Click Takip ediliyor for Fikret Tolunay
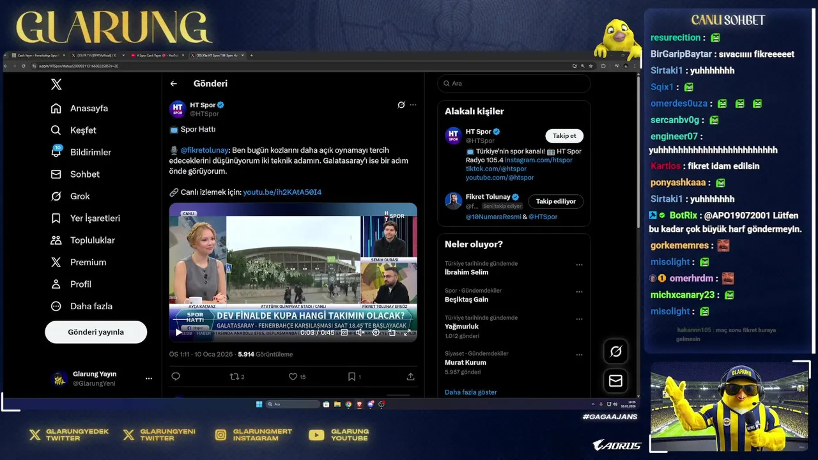This screenshot has height=460, width=818. (555, 201)
